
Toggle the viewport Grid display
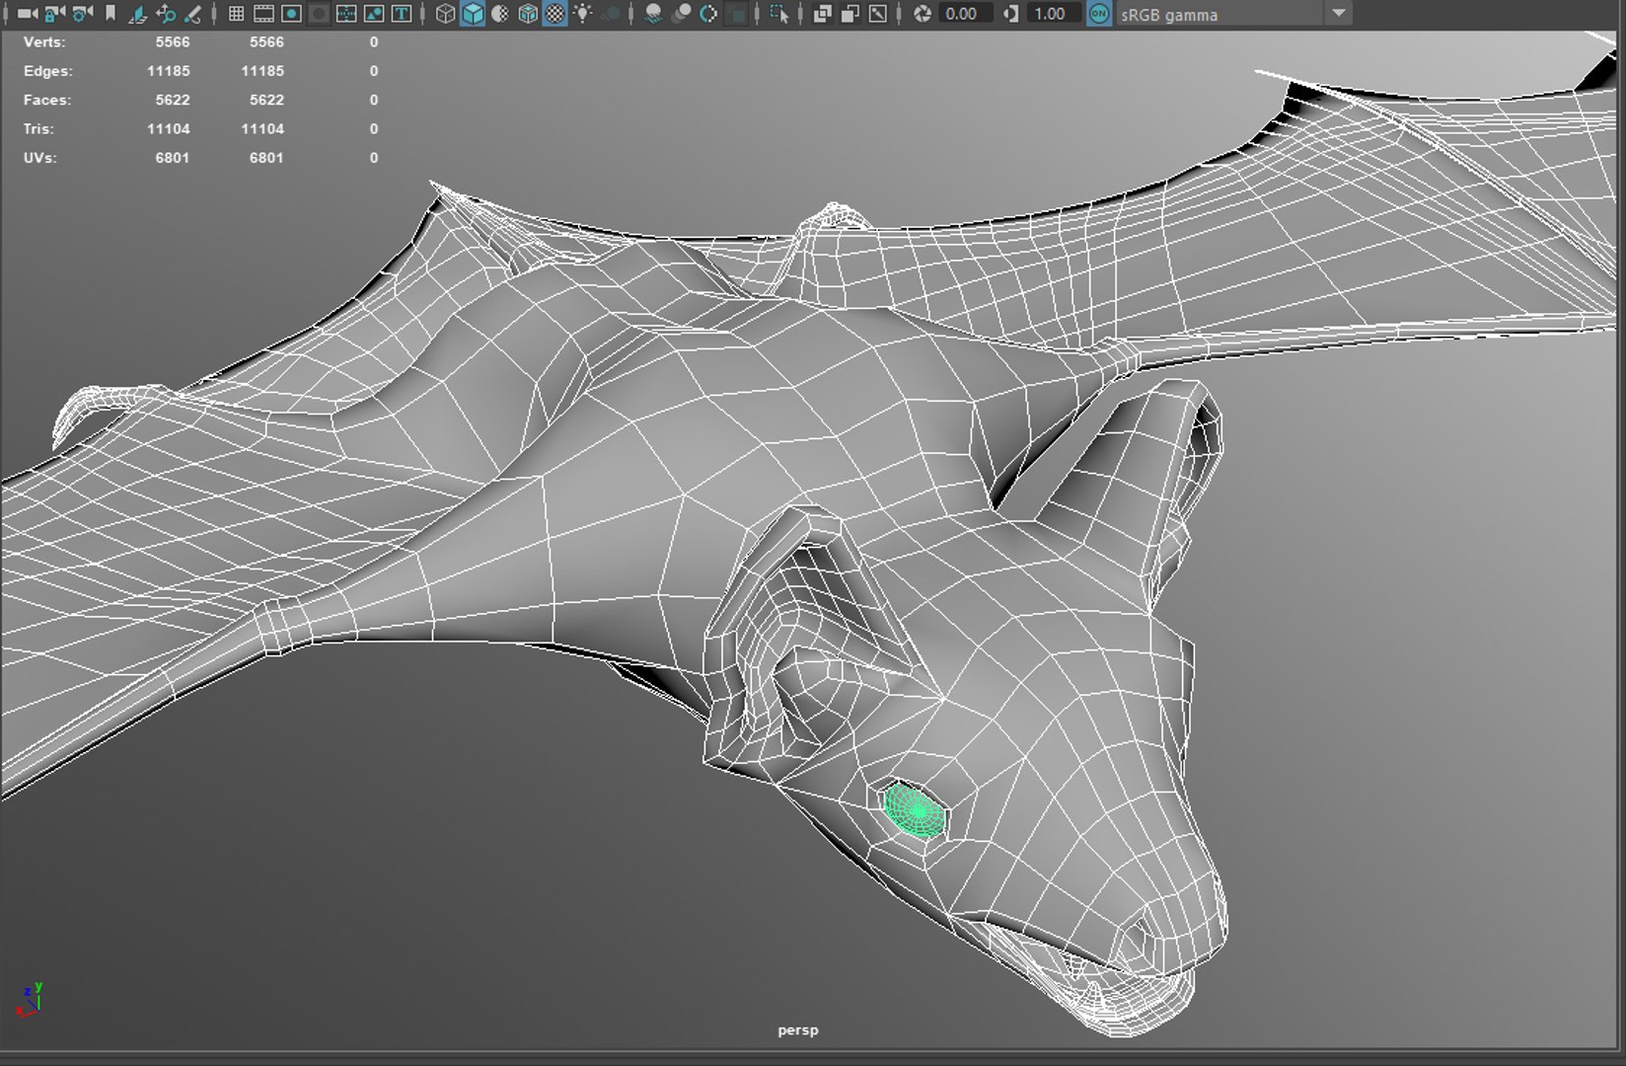click(236, 14)
